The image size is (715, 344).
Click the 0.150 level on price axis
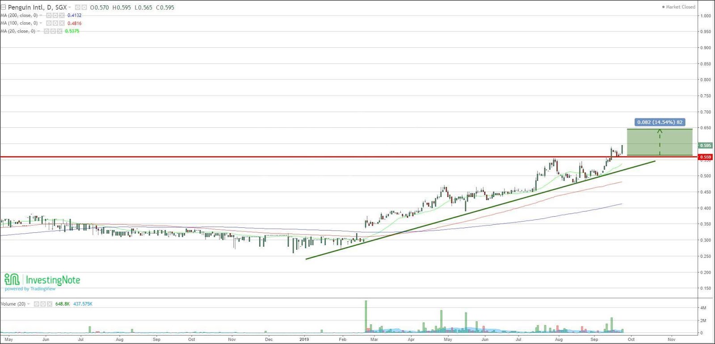click(706, 288)
